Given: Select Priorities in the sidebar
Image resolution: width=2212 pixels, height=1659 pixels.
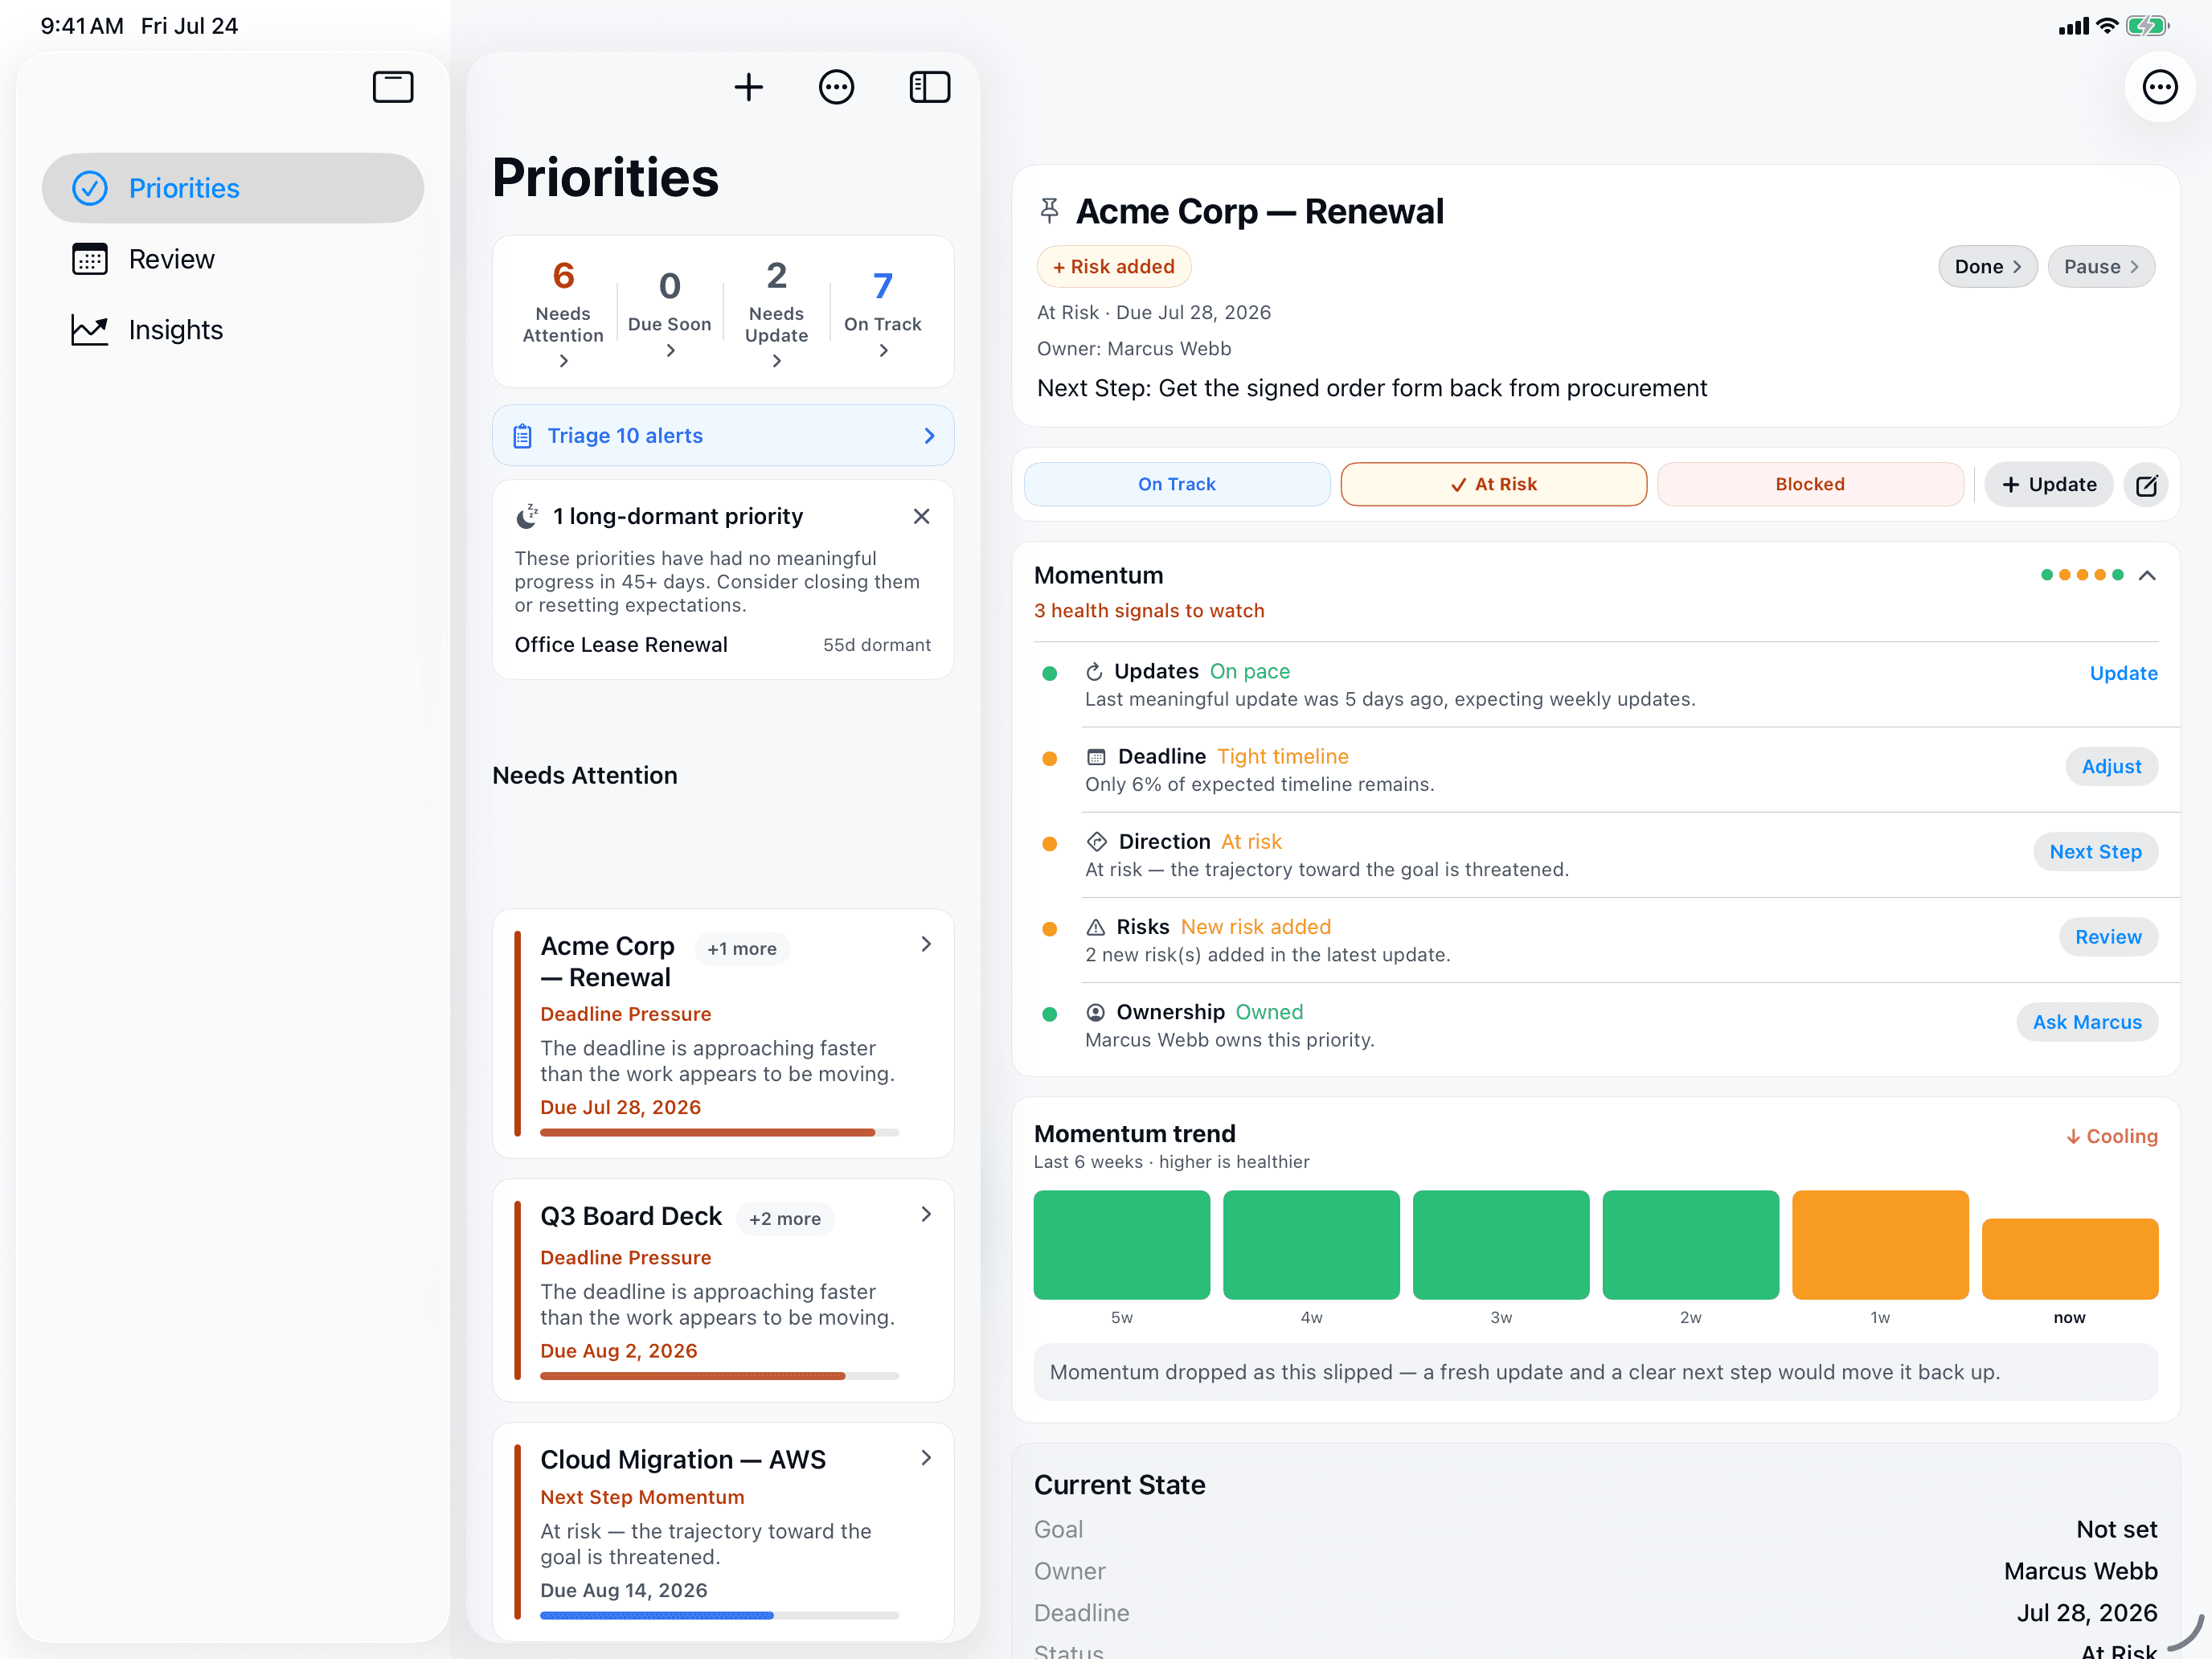Looking at the screenshot, I should (x=233, y=188).
